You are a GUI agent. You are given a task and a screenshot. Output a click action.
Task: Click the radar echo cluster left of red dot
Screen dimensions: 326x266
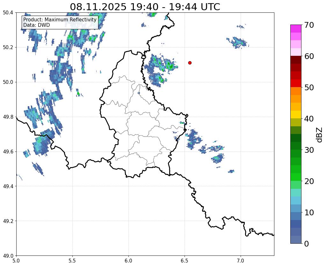161,70
